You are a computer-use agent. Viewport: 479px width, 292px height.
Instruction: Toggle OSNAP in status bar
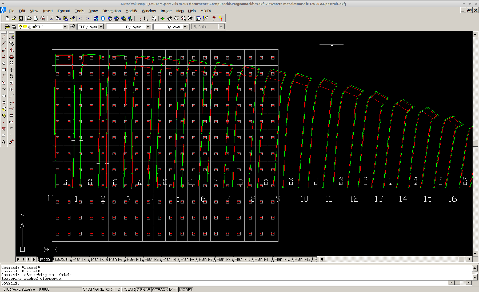[x=144, y=289]
